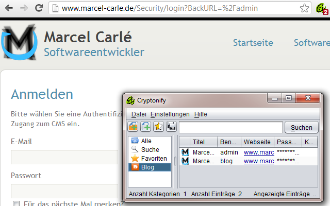Sort by the Ben... column header
330x206 pixels.
coord(229,142)
